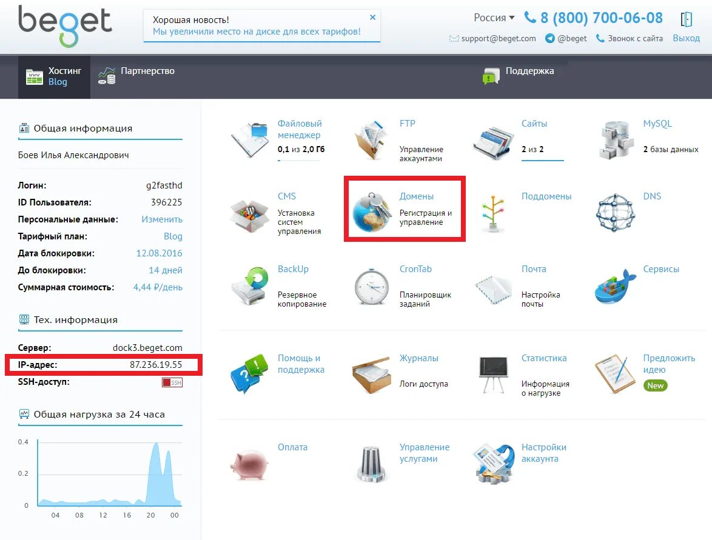712x540 pixels.
Task: Click the beget logo
Action: coord(64,26)
